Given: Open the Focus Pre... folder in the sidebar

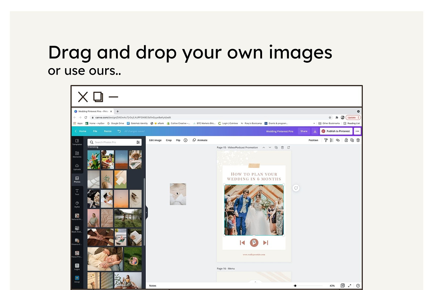Looking at the screenshot, I should 77,254.
